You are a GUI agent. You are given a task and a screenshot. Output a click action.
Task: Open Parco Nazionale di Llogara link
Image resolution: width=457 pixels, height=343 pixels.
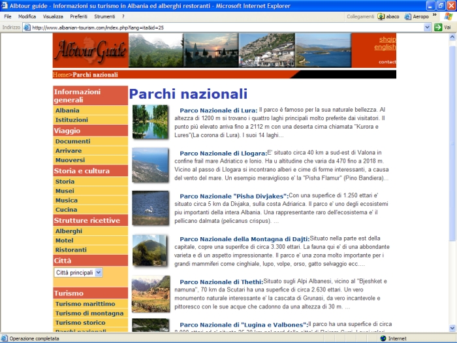(x=223, y=153)
